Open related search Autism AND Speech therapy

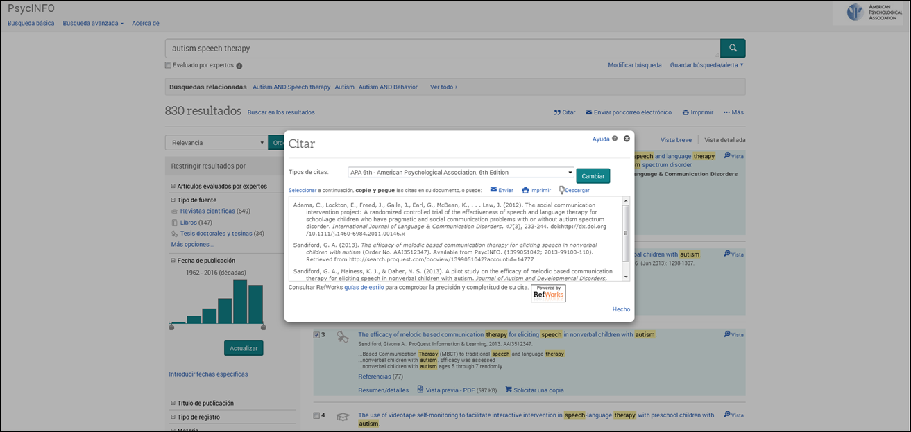pyautogui.click(x=291, y=87)
